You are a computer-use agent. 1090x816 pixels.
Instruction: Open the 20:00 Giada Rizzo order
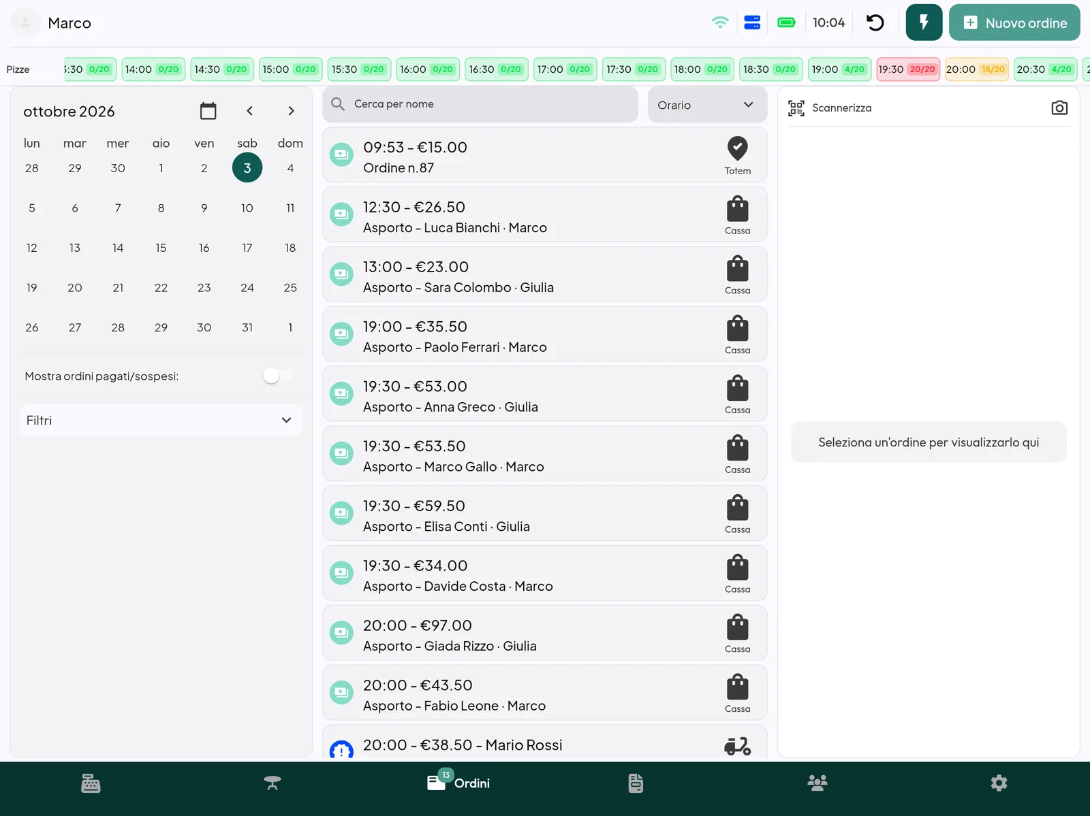[x=544, y=633]
